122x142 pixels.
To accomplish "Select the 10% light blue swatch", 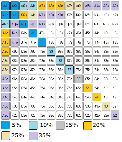I will [33, 125].
